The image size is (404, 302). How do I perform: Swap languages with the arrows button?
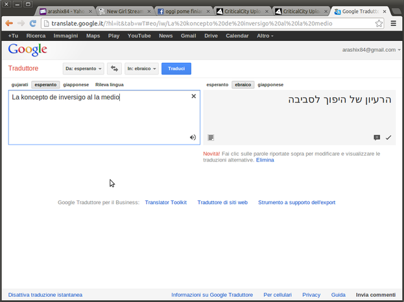coord(114,69)
